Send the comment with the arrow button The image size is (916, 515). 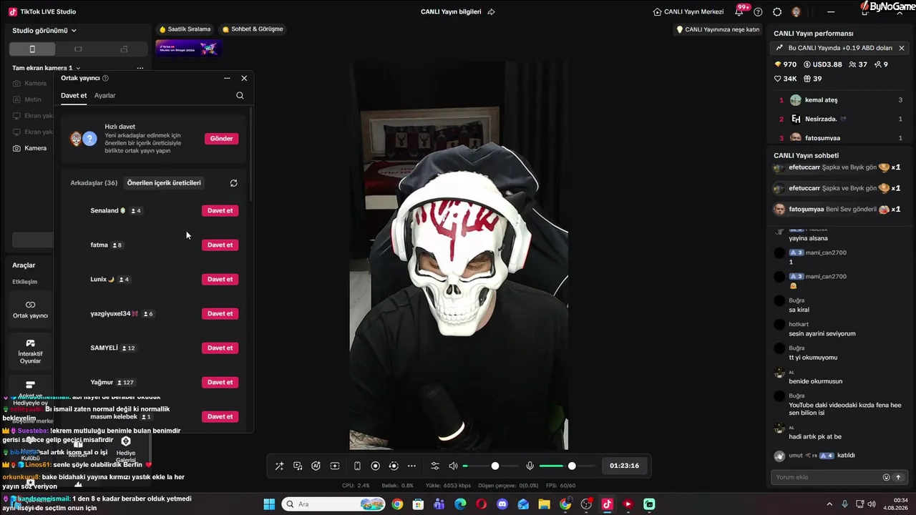pos(899,477)
